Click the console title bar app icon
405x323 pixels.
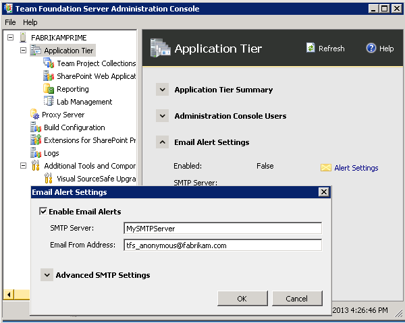point(8,8)
